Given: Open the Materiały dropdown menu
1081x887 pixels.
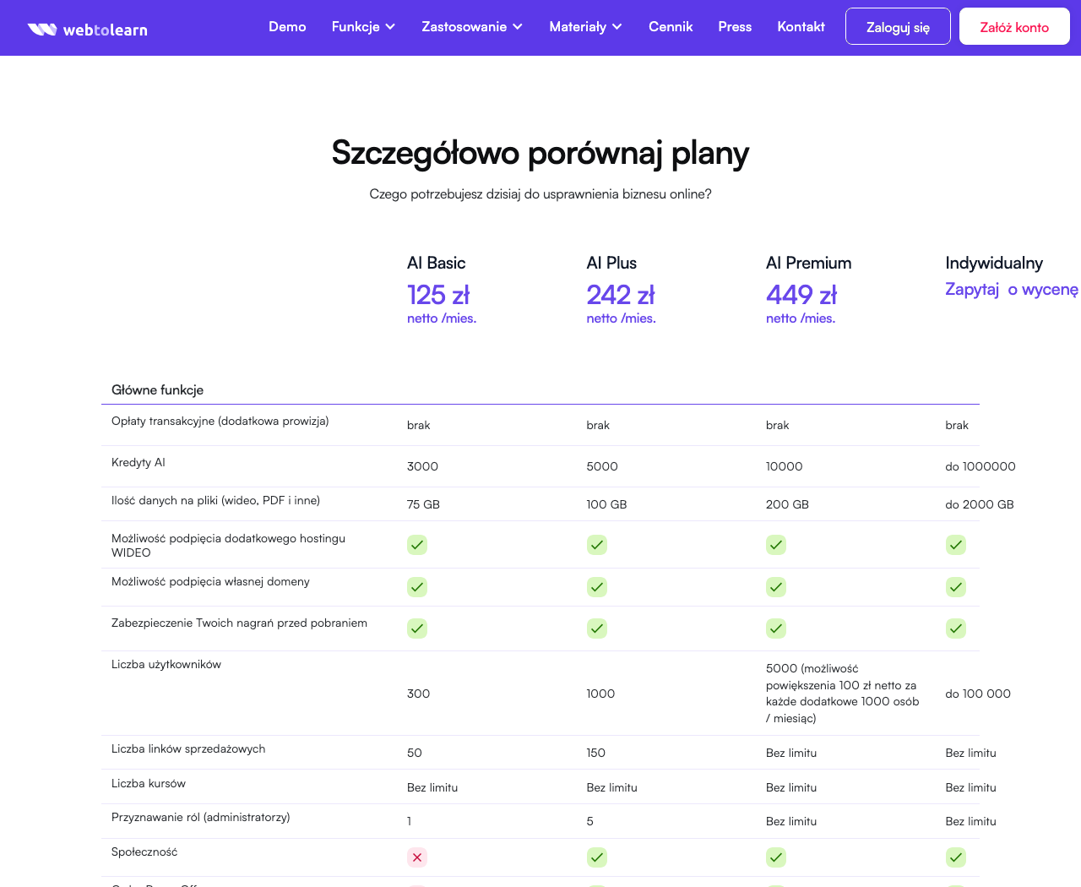Looking at the screenshot, I should [x=585, y=27].
